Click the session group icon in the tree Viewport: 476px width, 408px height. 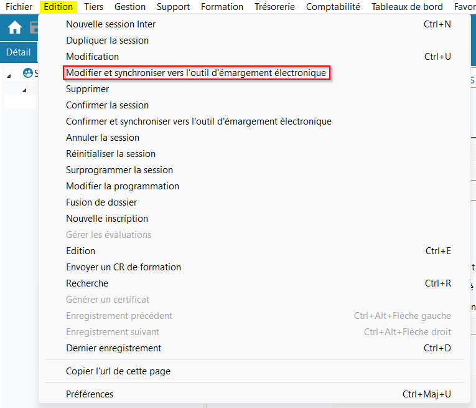pyautogui.click(x=27, y=74)
